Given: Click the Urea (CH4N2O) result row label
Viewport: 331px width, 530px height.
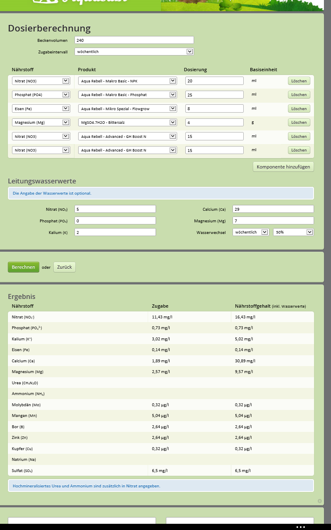Looking at the screenshot, I should [x=25, y=383].
